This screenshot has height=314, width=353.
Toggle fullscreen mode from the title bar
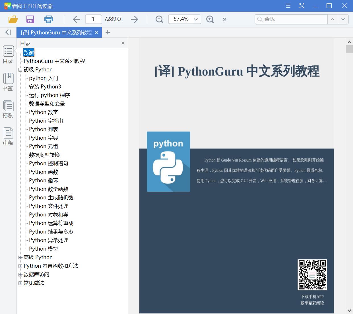pos(302,6)
